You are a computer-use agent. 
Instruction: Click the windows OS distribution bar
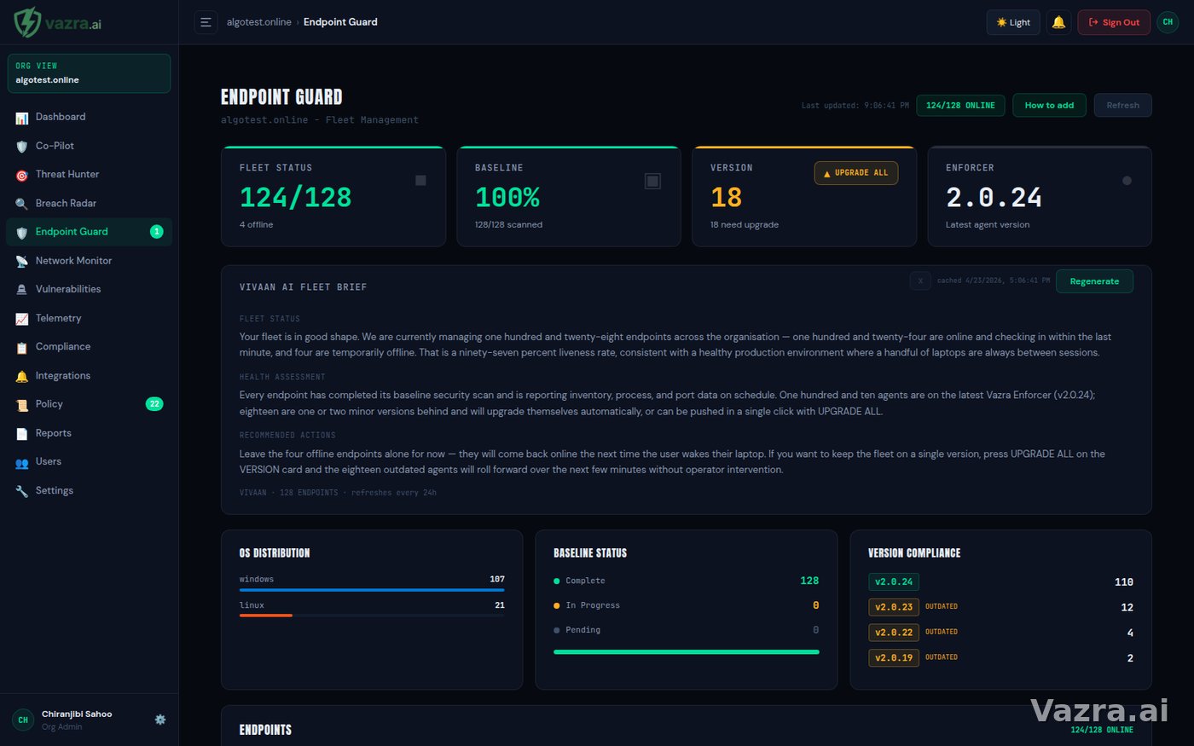(x=372, y=589)
